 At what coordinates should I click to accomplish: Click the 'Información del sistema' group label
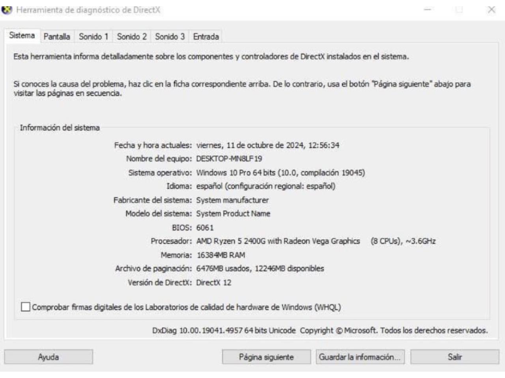(60, 128)
